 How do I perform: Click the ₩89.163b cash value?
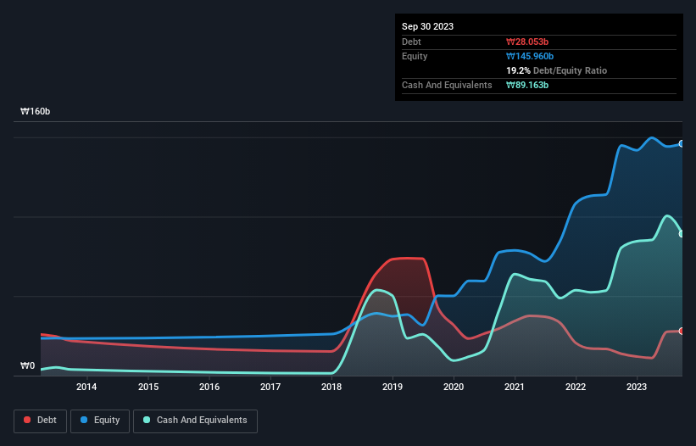(x=527, y=85)
